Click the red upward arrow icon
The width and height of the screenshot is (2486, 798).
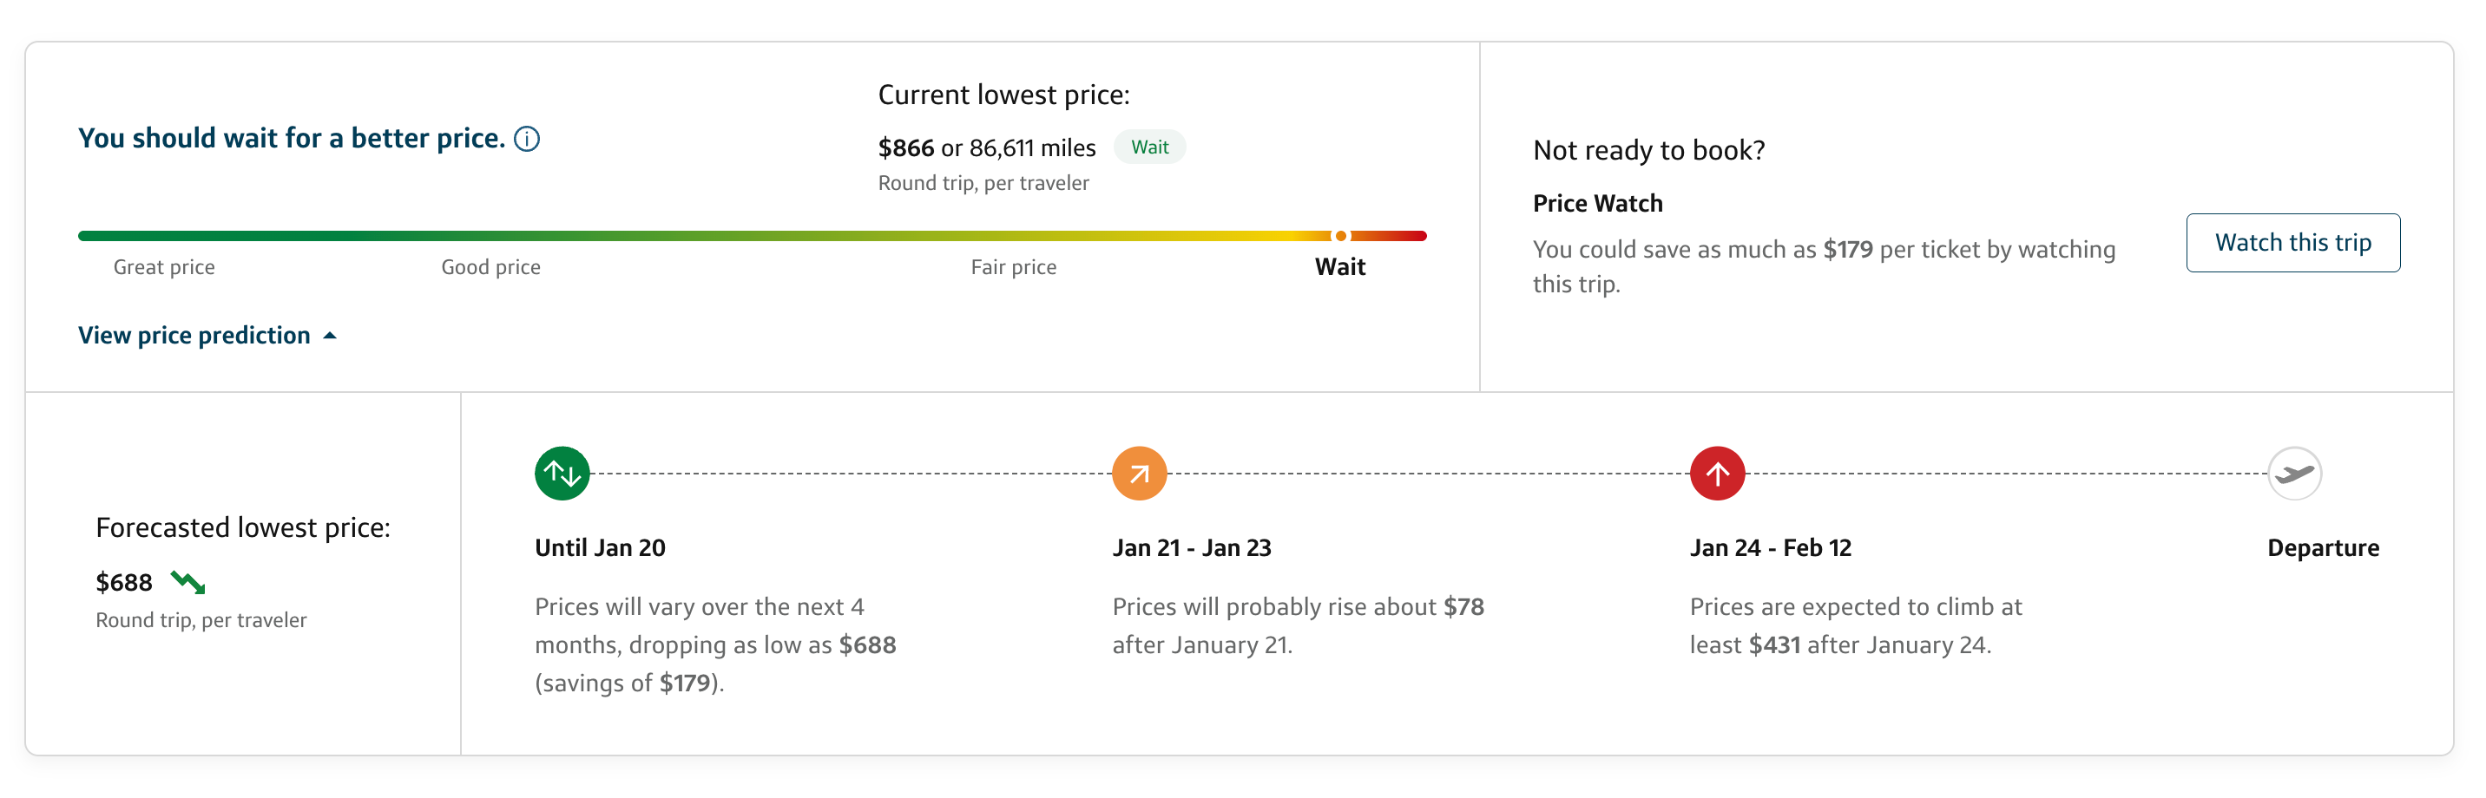tap(1717, 474)
